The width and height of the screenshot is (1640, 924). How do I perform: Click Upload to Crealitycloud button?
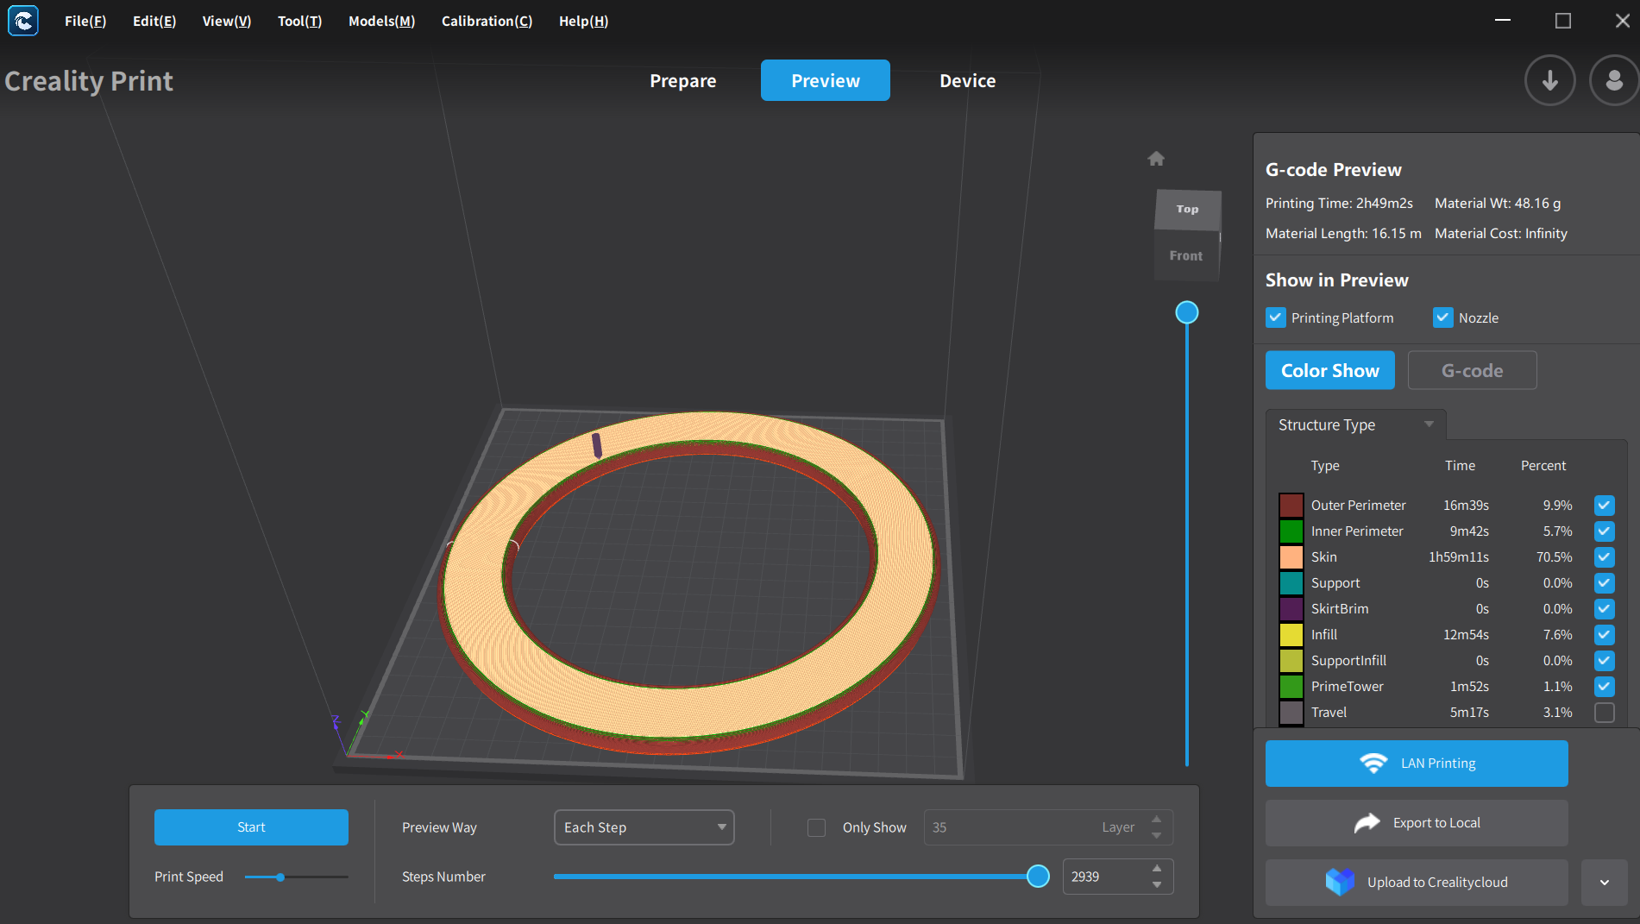point(1417,883)
